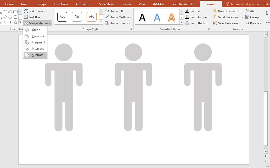This screenshot has width=270, height=168.
Task: Select the 5-point star shape
Action: pos(15,23)
